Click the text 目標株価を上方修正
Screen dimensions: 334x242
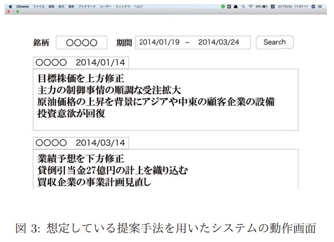(x=81, y=78)
